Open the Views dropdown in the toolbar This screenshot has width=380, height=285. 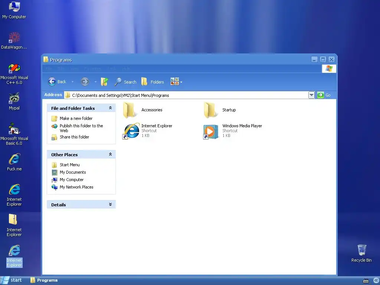(x=176, y=82)
